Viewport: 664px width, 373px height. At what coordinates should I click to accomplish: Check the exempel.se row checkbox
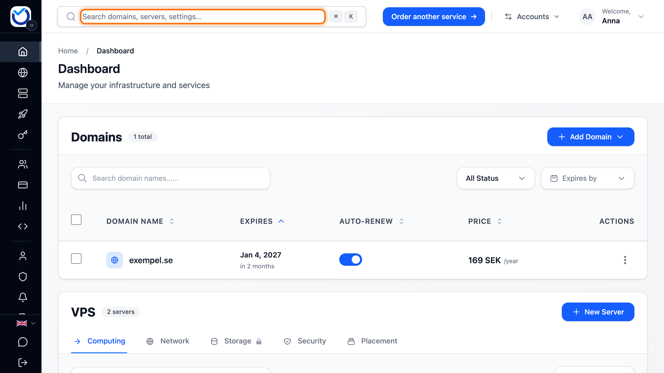[x=76, y=259]
